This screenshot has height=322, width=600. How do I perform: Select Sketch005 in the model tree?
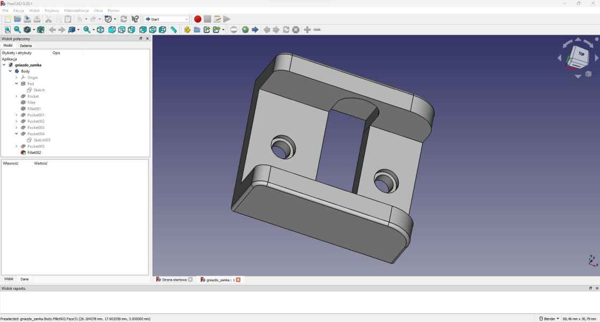[42, 141]
